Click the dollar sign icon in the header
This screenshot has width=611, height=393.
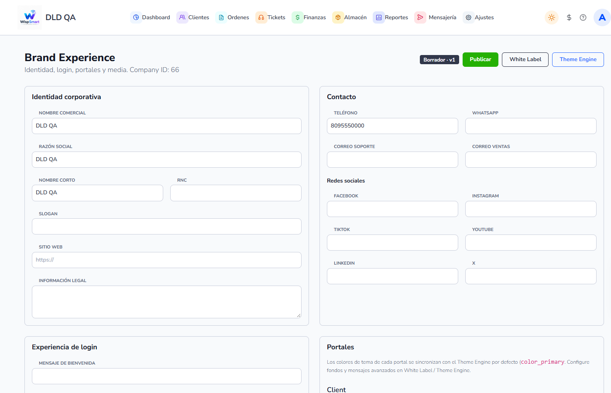[x=569, y=17]
